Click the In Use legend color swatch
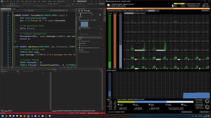The height and width of the screenshot is (118, 211). [x=134, y=105]
